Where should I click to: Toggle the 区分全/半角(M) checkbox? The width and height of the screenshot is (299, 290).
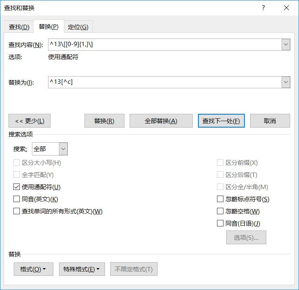coord(220,187)
